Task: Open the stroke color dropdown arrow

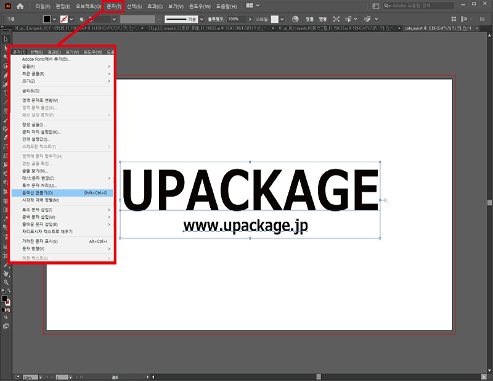Action: [x=71, y=19]
